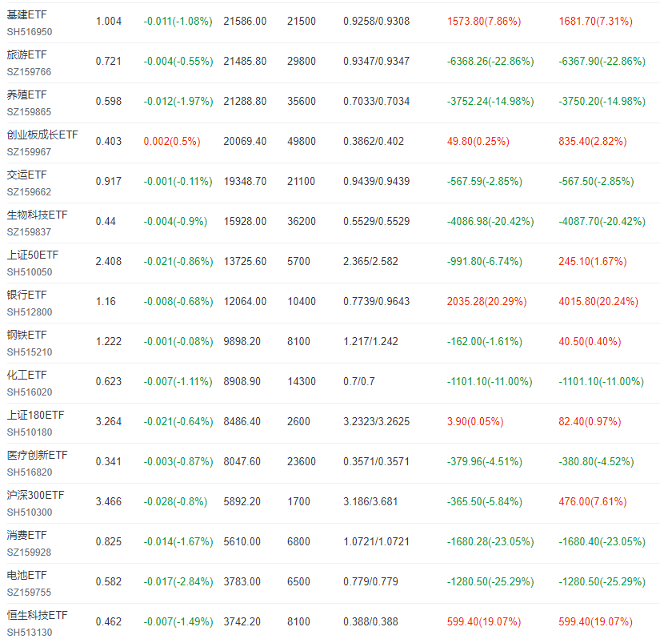
Task: Select the 消费ETF name
Action: pyautogui.click(x=26, y=535)
